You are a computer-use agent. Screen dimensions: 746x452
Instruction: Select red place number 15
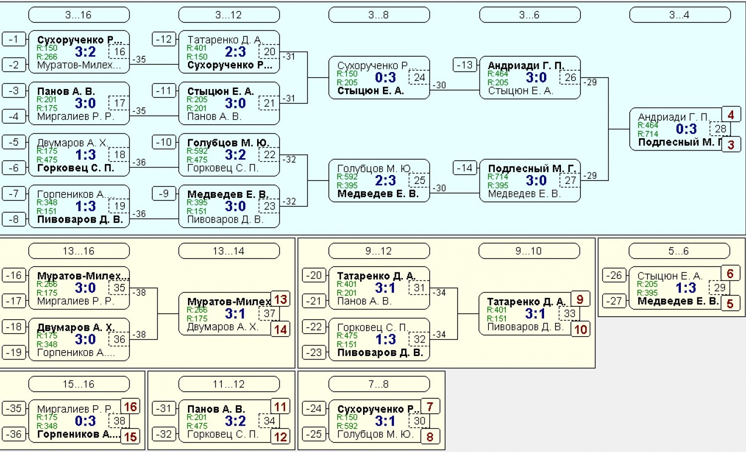point(130,437)
